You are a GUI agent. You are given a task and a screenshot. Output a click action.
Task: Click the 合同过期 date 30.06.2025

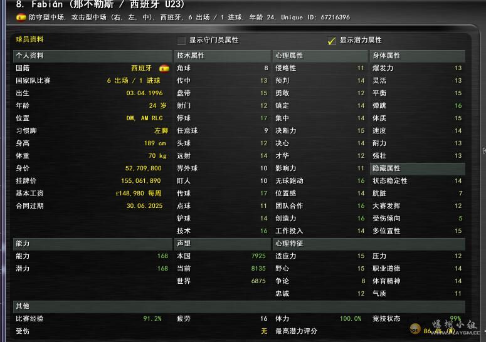coord(144,206)
